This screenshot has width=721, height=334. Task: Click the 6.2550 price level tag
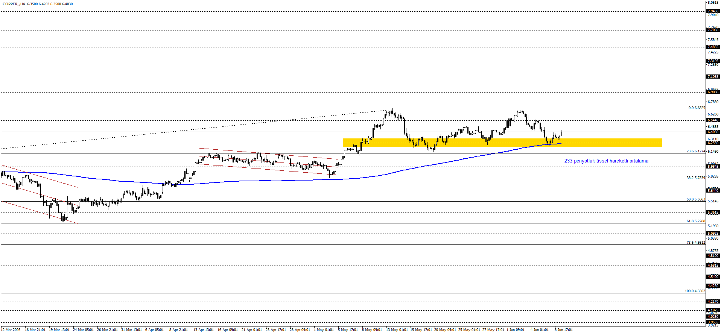713,143
